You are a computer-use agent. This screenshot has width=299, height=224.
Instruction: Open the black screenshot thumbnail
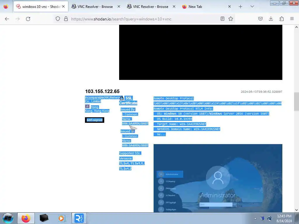[x=201, y=52]
